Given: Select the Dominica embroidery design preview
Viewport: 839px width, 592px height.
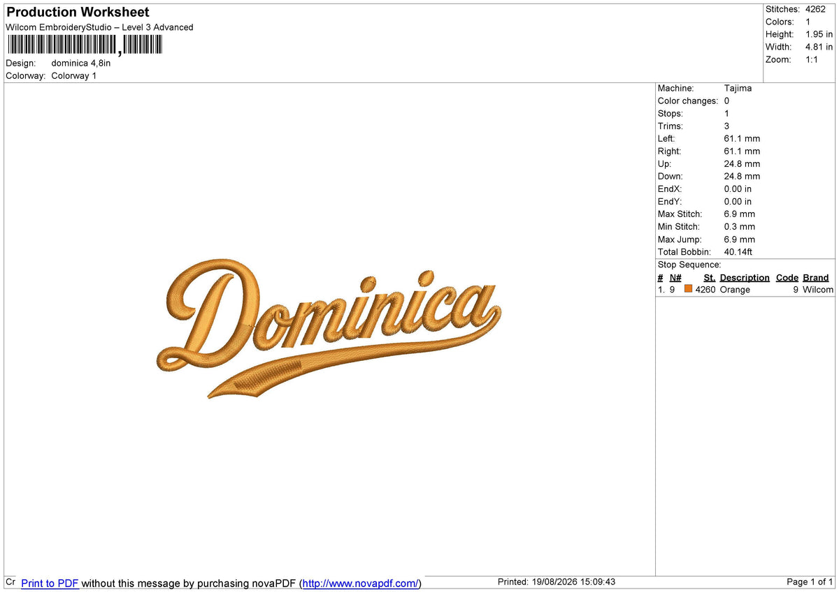Looking at the screenshot, I should click(329, 330).
